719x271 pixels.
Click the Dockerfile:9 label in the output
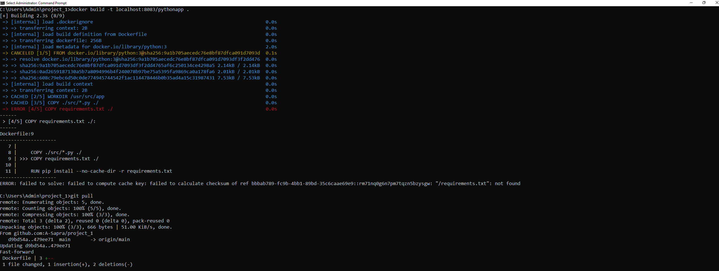16,133
